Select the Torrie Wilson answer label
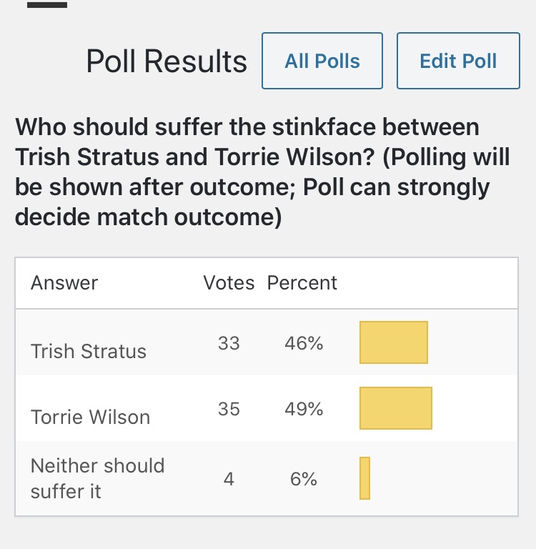Viewport: 536px width, 549px height. pos(91,417)
